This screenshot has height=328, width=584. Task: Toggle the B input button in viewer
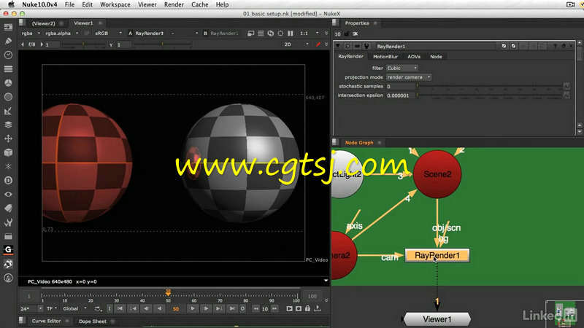(x=205, y=33)
